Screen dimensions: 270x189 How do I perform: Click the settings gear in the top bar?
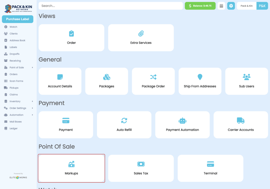231,6
